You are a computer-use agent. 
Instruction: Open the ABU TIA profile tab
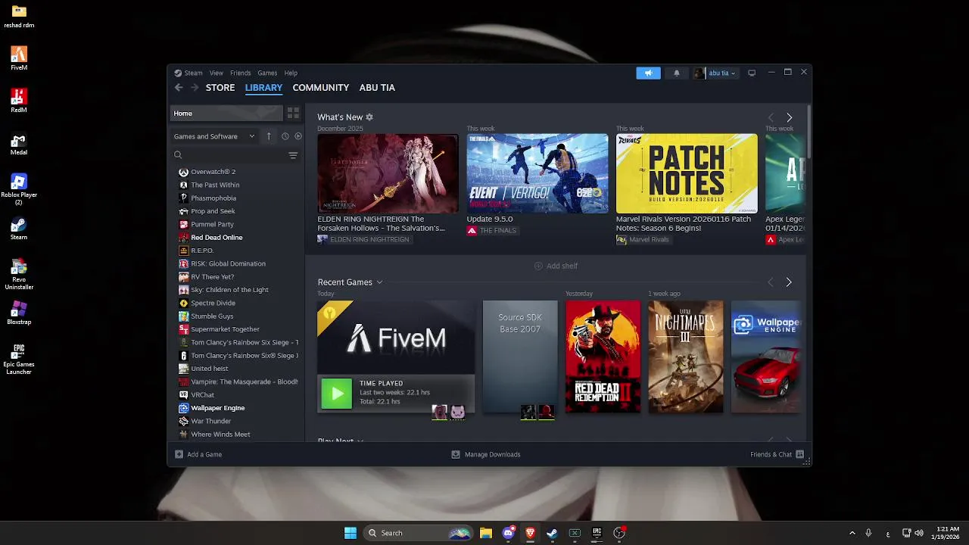tap(377, 88)
